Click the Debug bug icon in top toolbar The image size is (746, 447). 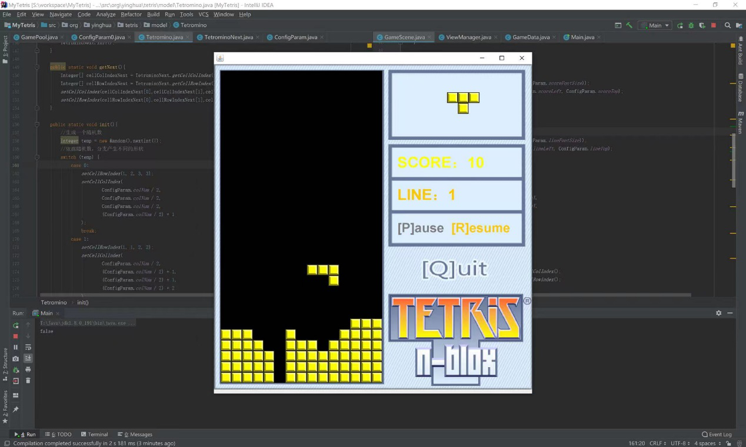[691, 25]
